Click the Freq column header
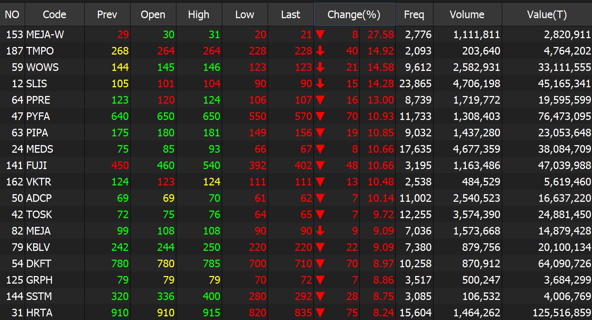The image size is (592, 320). click(414, 15)
